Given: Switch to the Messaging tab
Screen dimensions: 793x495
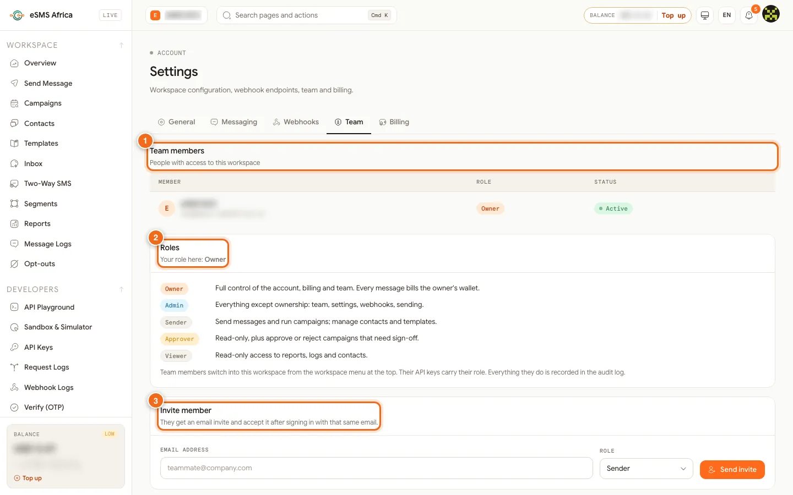Looking at the screenshot, I should [x=233, y=122].
